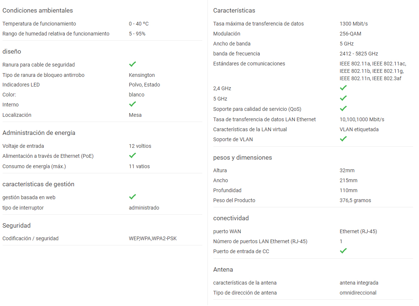Click the checkmark for Alimentación a través de Ethernet (PoE)
This screenshot has height=306, width=419.
click(x=132, y=156)
